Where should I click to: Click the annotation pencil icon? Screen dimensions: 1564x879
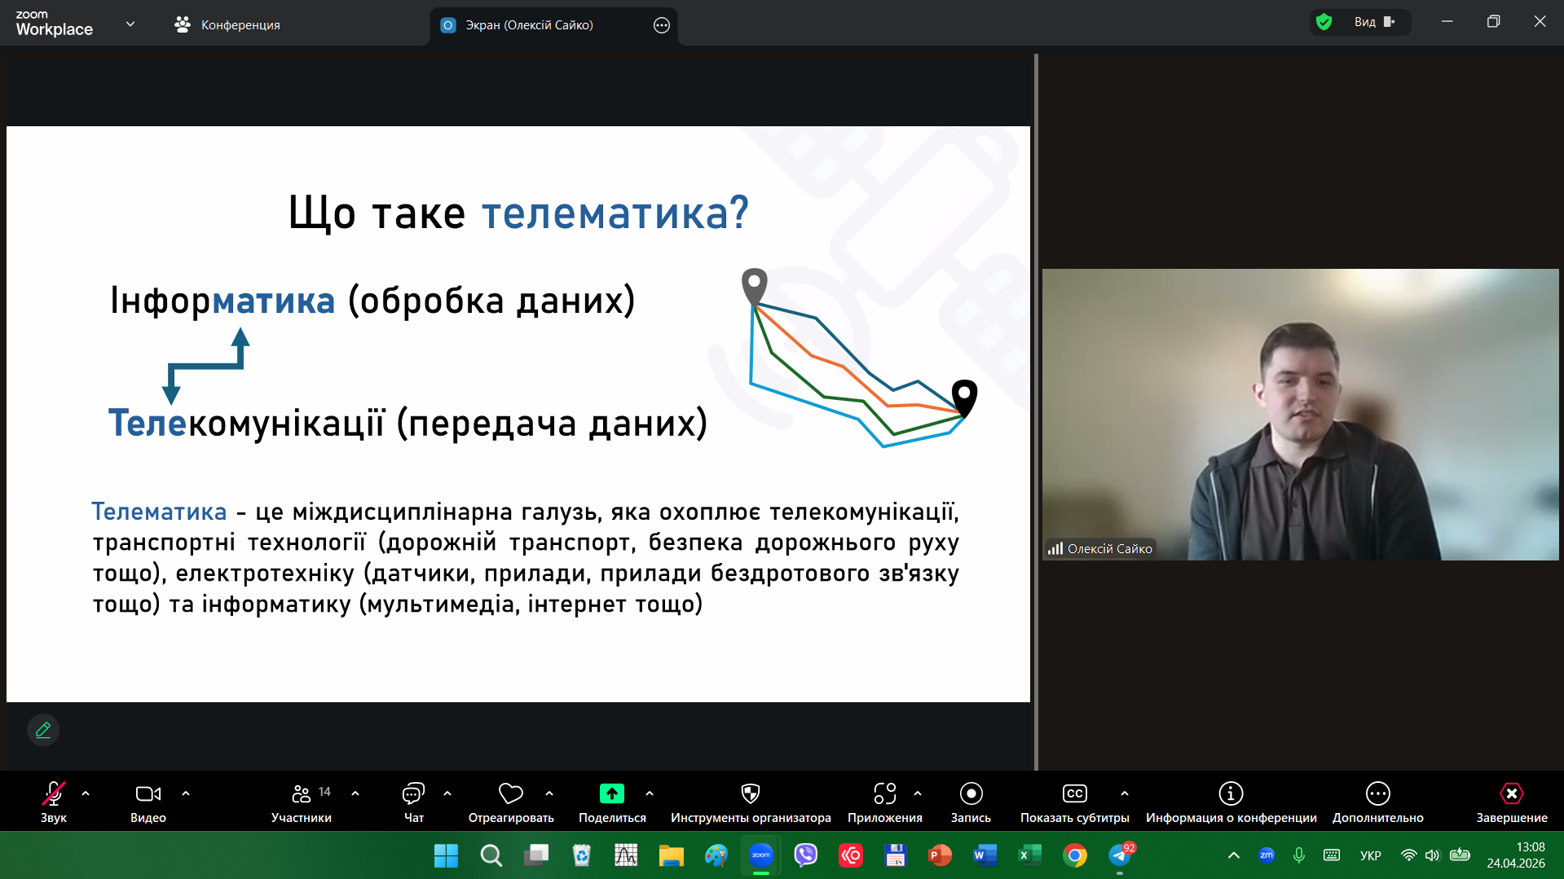click(43, 730)
